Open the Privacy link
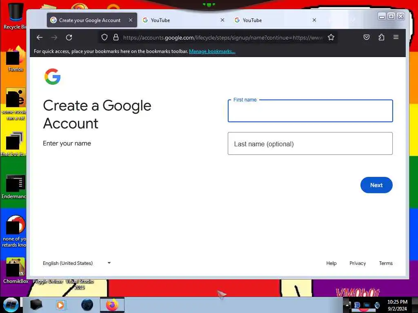 358,263
